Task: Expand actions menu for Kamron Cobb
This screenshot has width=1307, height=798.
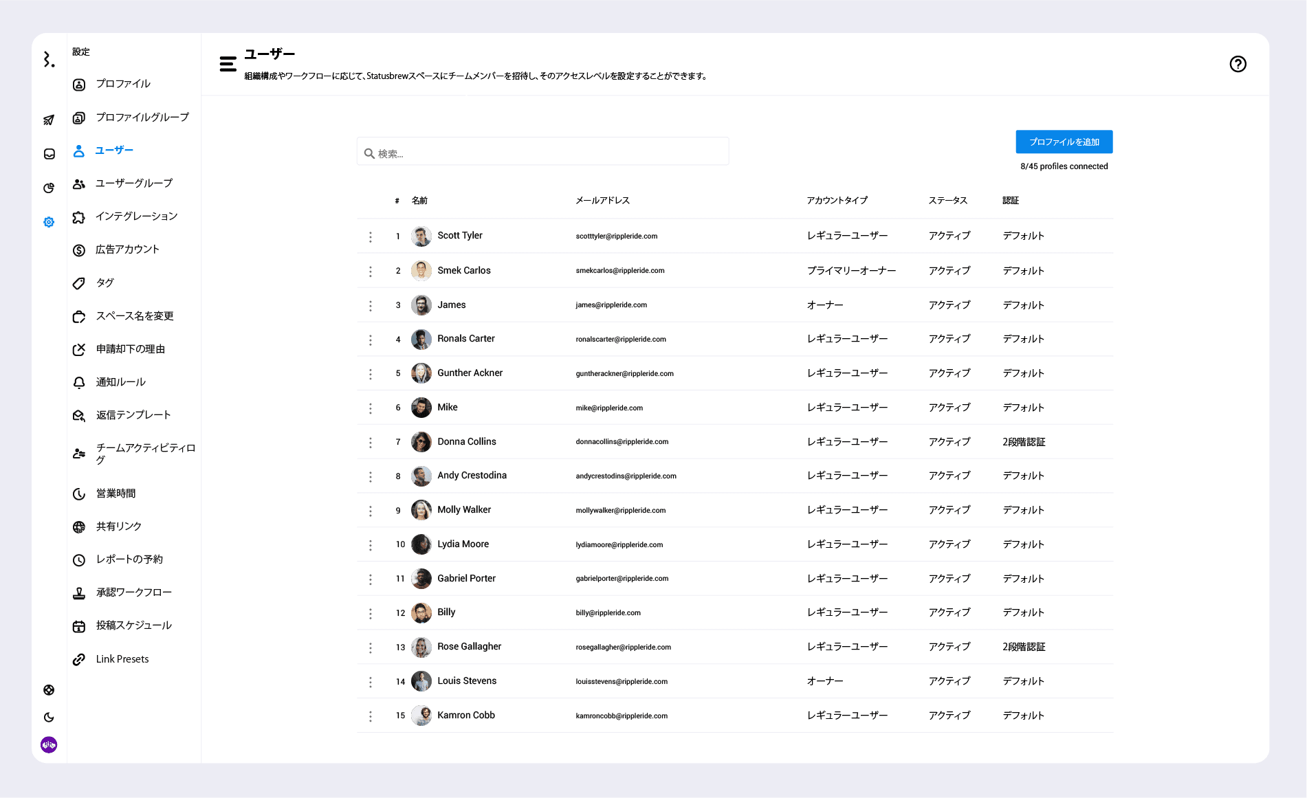Action: pyautogui.click(x=371, y=716)
